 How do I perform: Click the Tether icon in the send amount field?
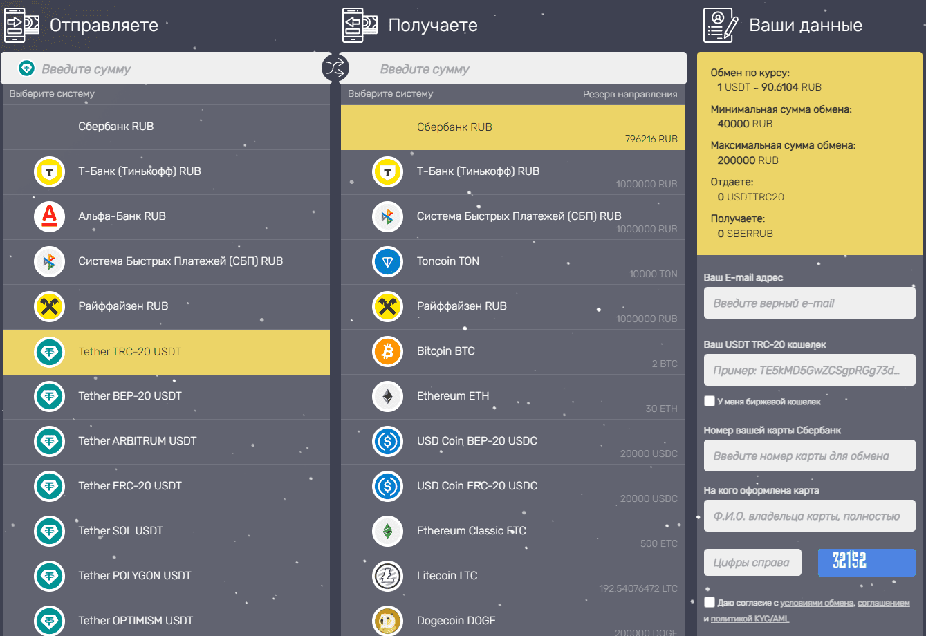(27, 68)
